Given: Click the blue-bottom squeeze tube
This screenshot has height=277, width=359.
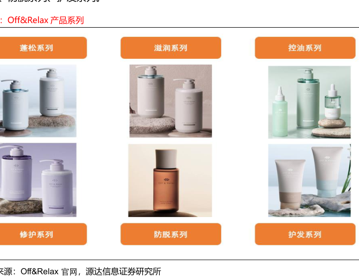Looking at the screenshot, I should pos(327,172).
